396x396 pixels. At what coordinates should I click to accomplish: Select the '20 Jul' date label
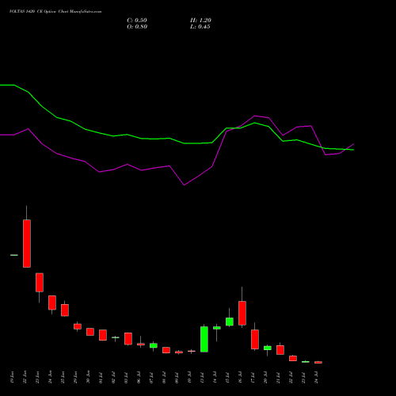coord(265,378)
